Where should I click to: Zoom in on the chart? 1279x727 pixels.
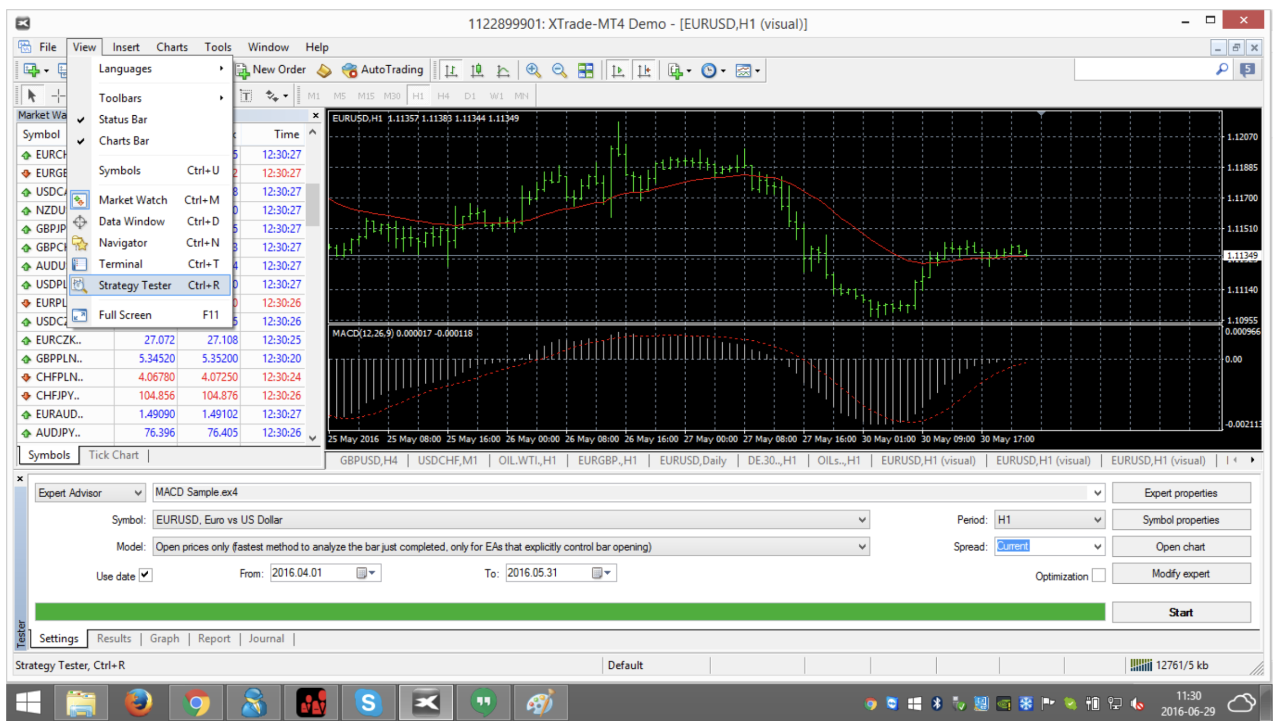click(534, 70)
